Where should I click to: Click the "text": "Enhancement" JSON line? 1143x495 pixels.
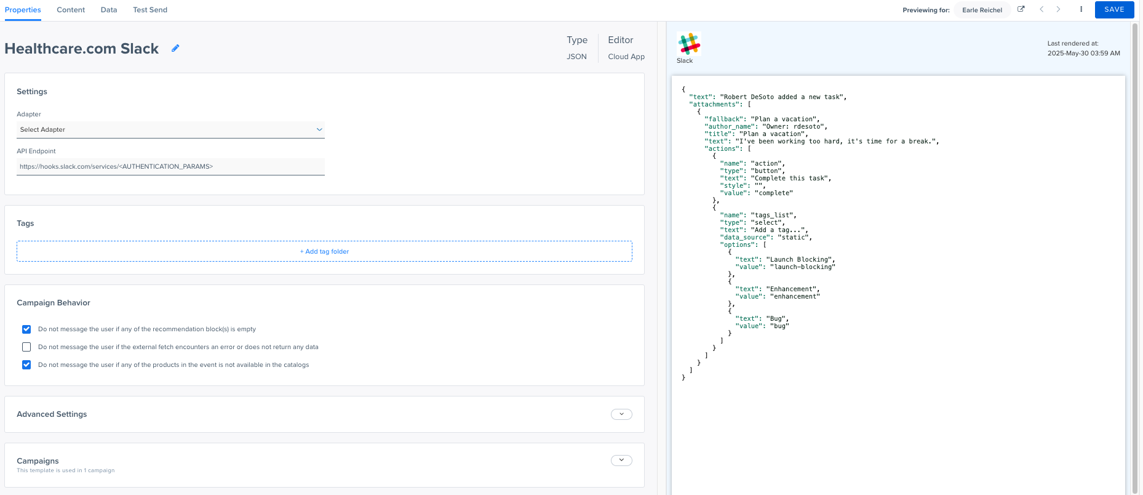click(x=778, y=289)
